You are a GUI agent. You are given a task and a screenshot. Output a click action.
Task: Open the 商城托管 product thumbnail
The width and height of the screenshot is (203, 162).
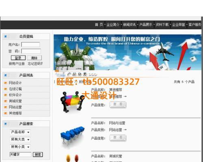(72, 158)
